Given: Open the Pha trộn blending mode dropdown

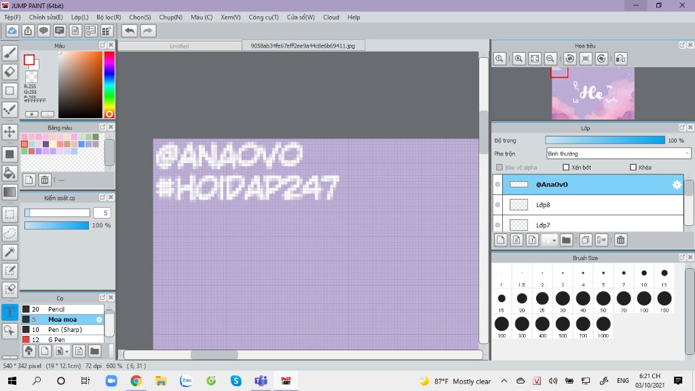Looking at the screenshot, I should (618, 153).
